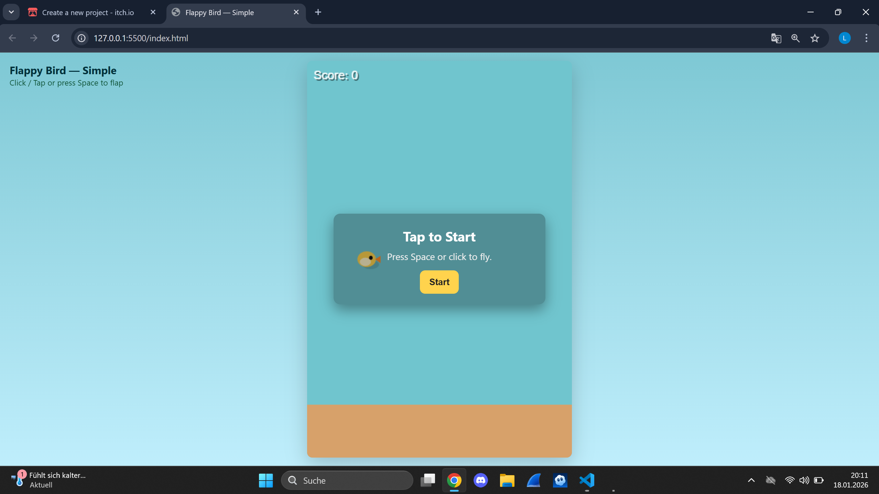
Task: Click the zoom magnifier icon in address bar
Action: pyautogui.click(x=795, y=38)
